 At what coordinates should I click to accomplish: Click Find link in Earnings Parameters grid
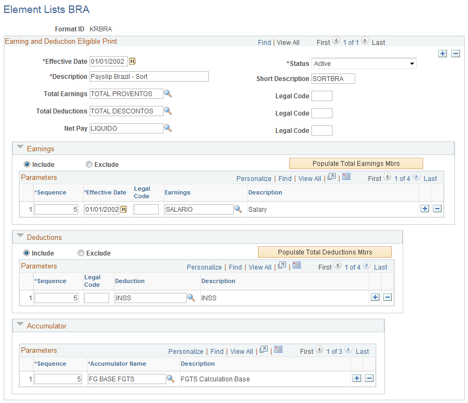pyautogui.click(x=285, y=179)
